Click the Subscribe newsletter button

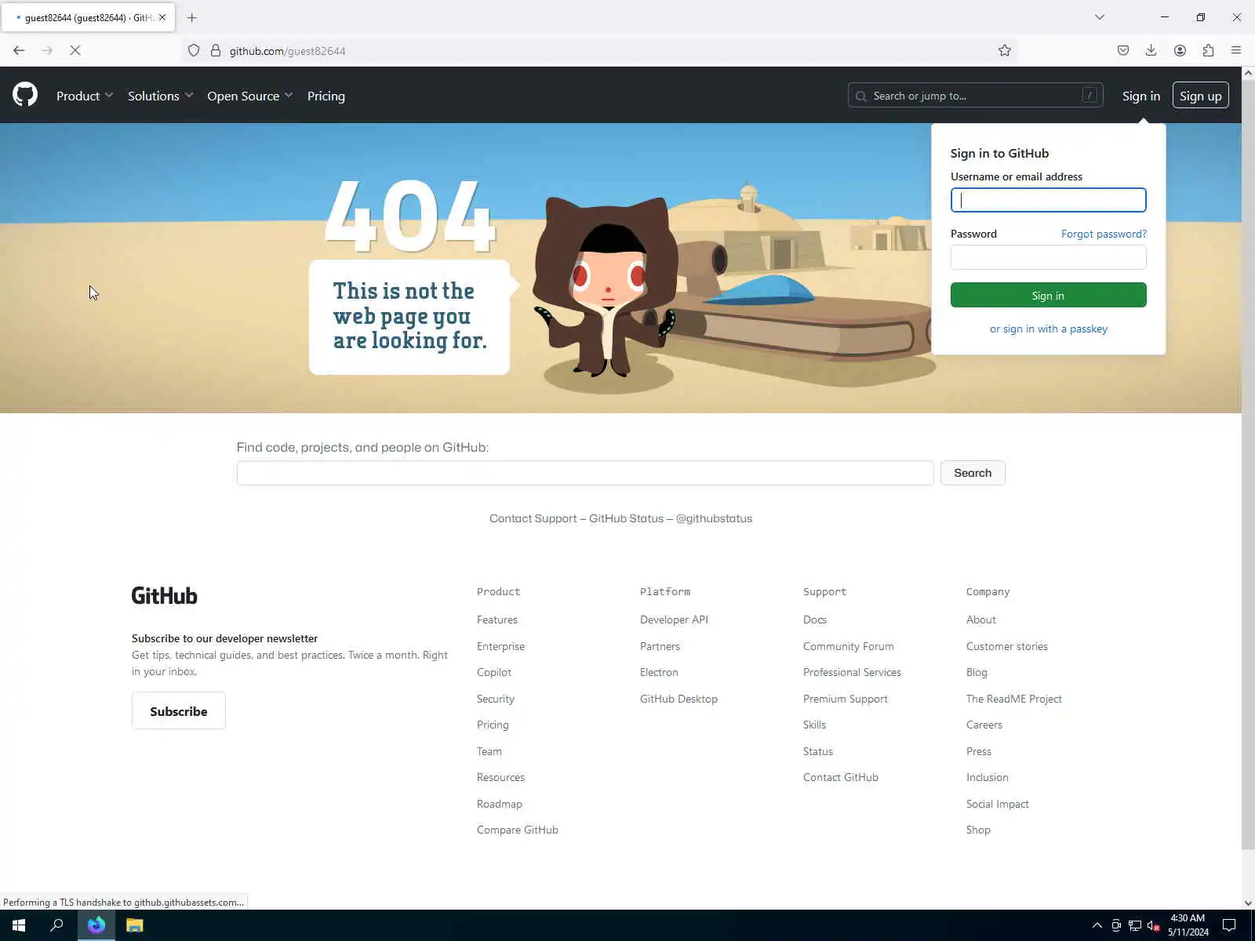pyautogui.click(x=179, y=711)
